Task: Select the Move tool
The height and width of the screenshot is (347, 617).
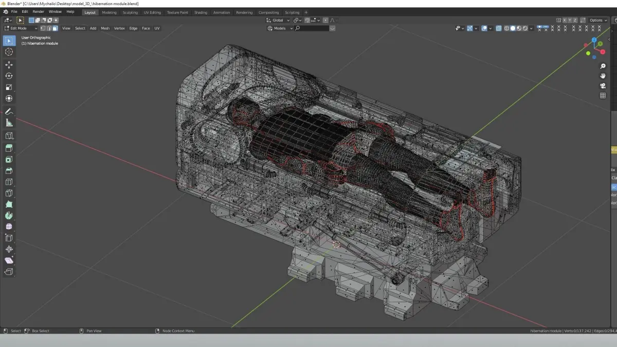Action: click(9, 65)
